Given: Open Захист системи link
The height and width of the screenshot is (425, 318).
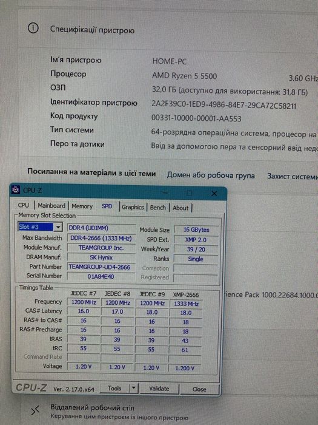Looking at the screenshot, I should tap(293, 176).
